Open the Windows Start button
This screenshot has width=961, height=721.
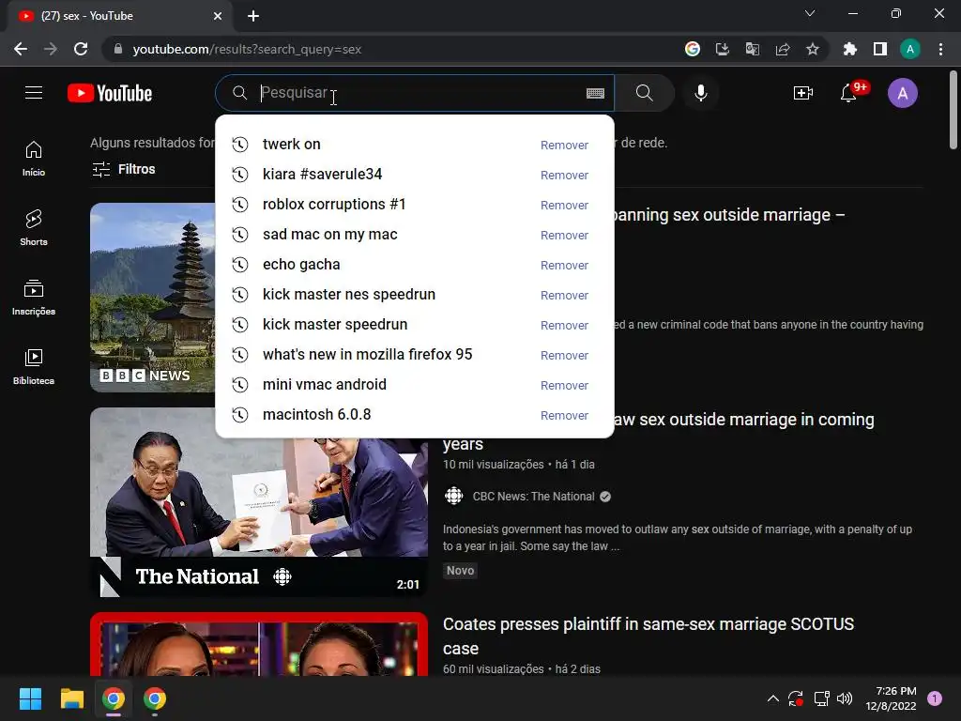point(30,698)
